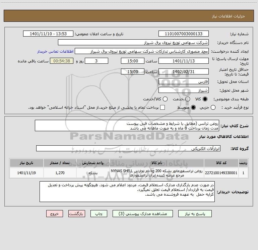Click the delivery province field فارس
The image size is (258, 250).
click(184, 81)
